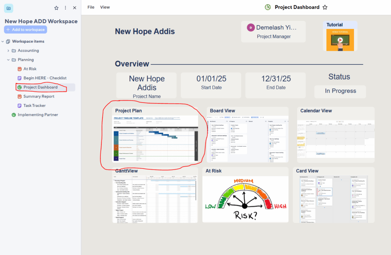391x255 pixels.
Task: Open the View menu
Action: click(105, 7)
